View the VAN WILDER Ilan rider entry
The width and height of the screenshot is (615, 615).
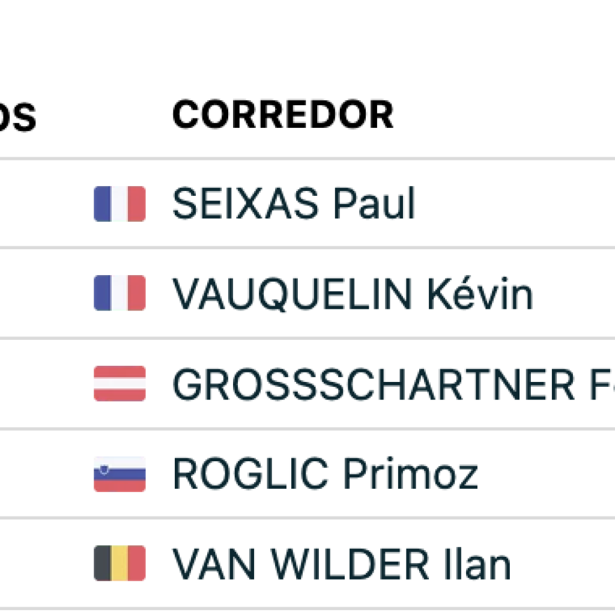(341, 564)
